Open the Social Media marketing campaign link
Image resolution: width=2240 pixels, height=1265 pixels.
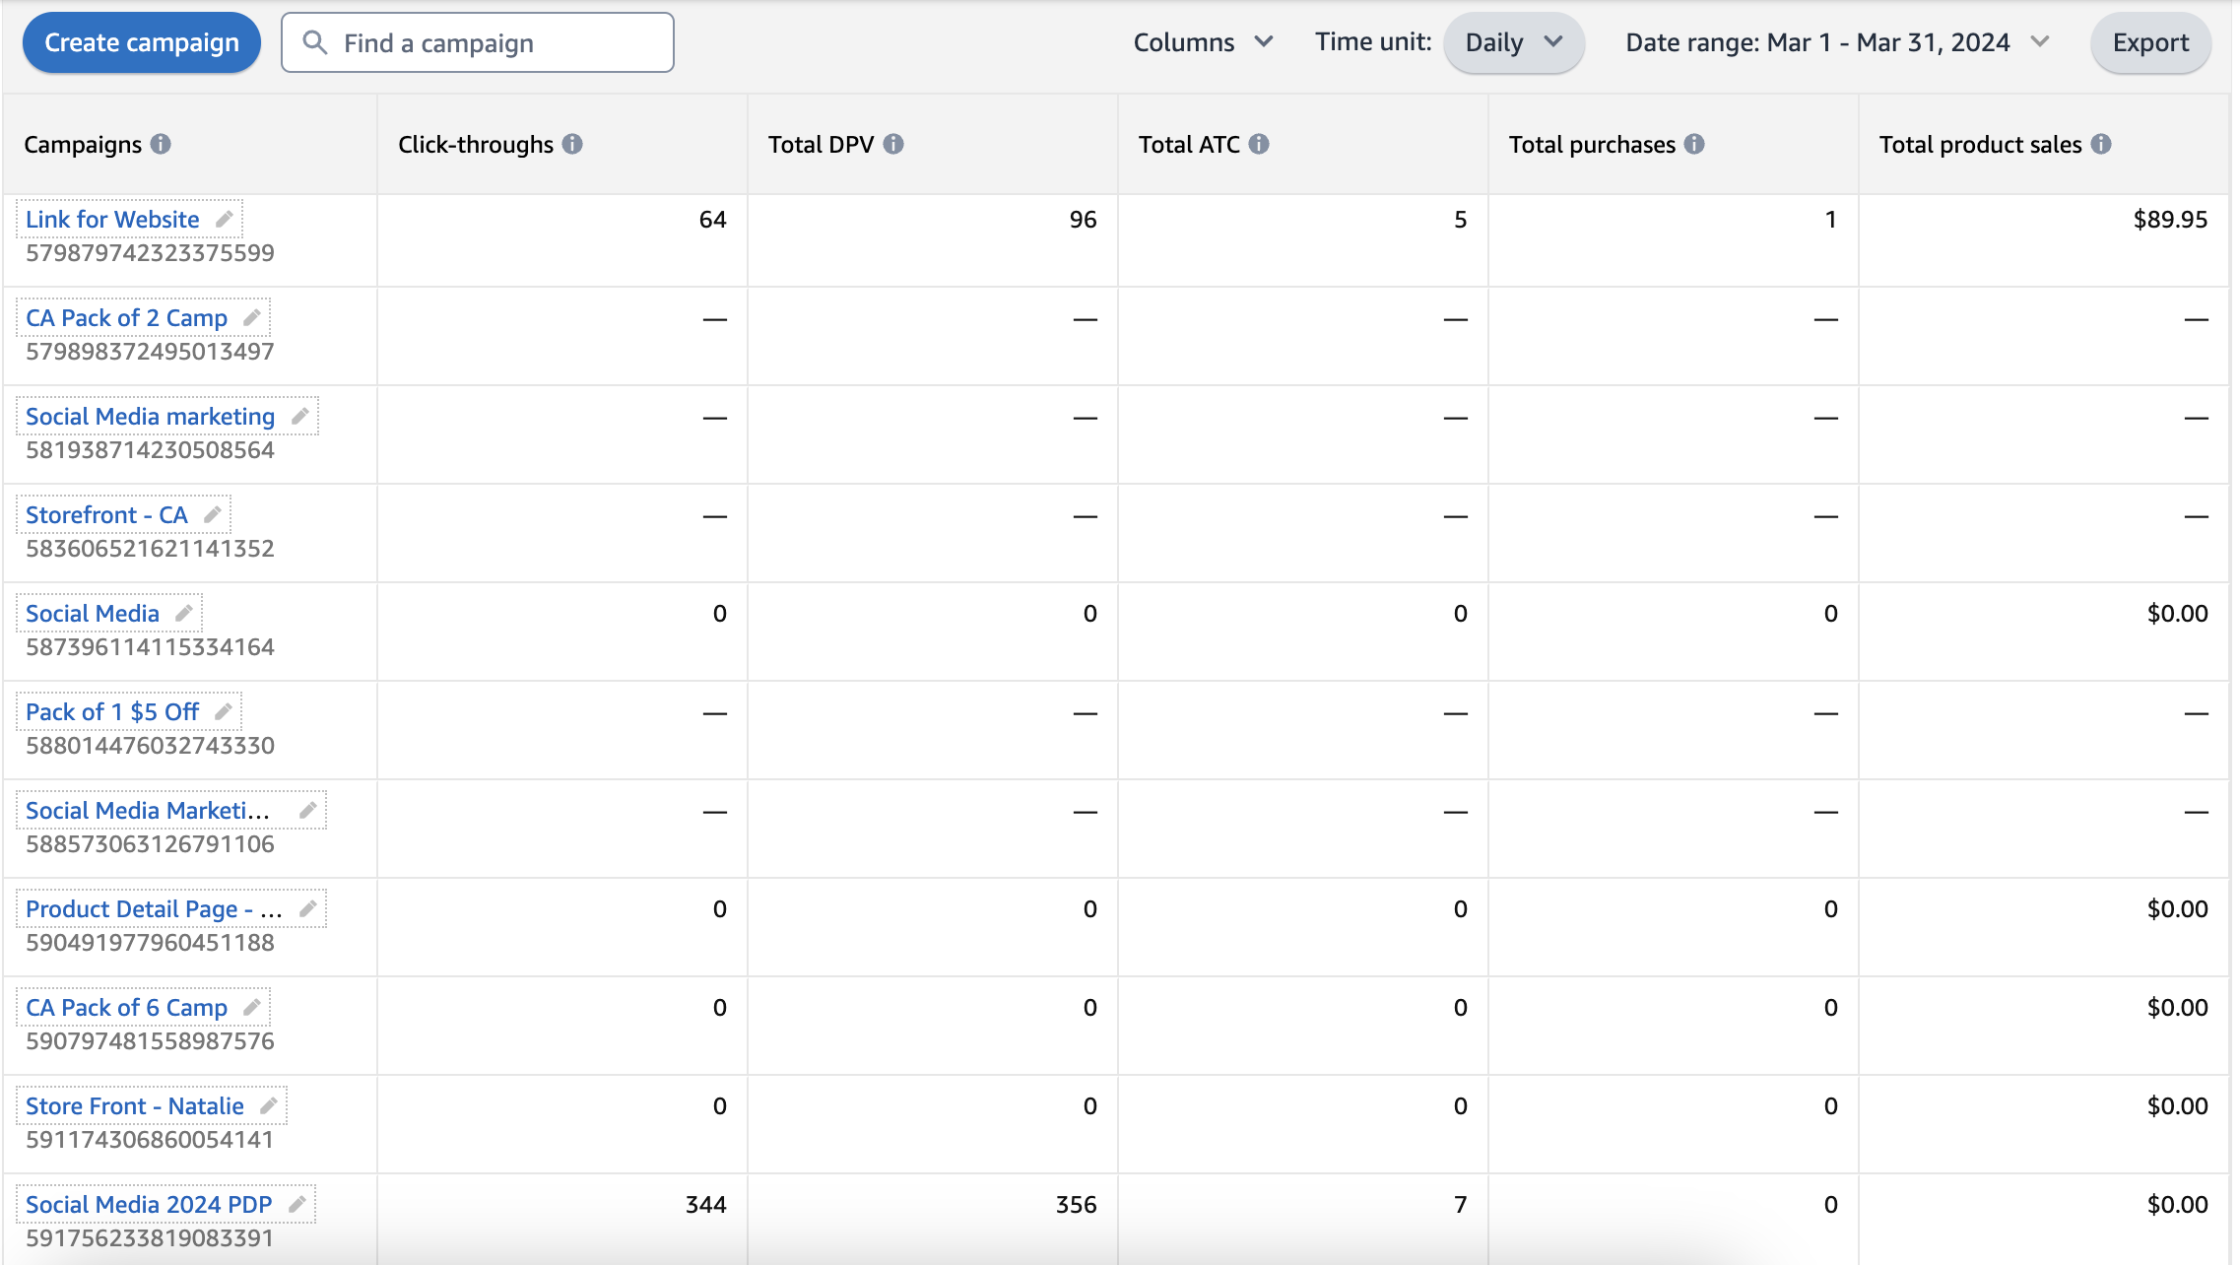[x=150, y=416]
